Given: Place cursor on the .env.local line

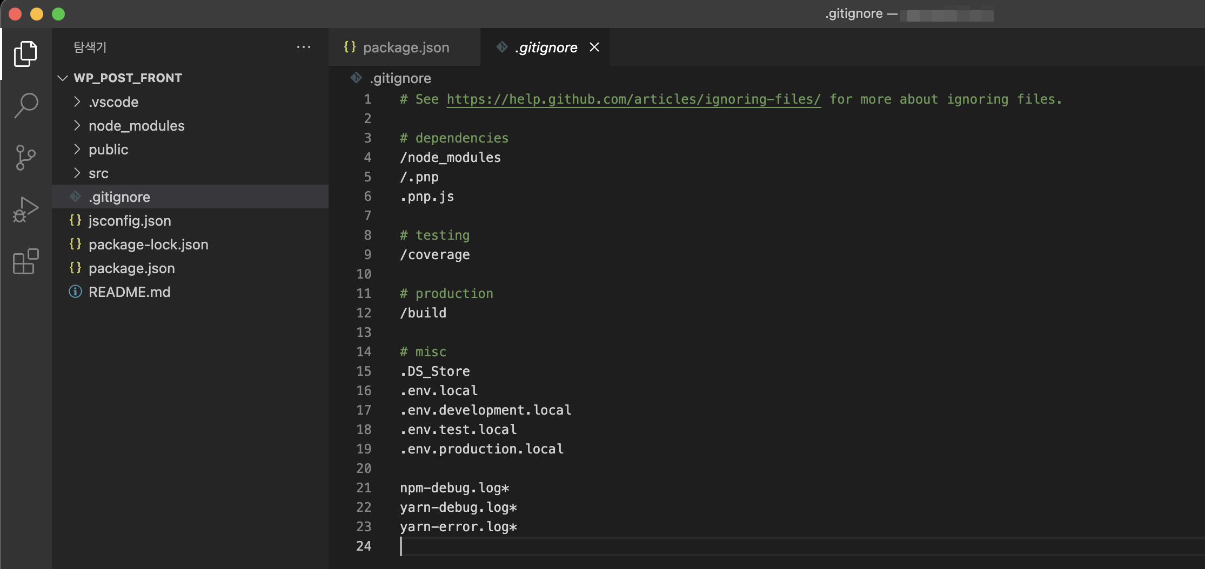Looking at the screenshot, I should (439, 391).
